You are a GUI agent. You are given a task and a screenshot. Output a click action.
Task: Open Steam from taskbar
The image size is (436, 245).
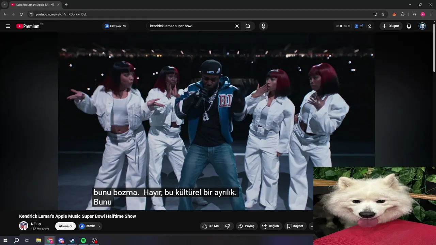(x=72, y=240)
